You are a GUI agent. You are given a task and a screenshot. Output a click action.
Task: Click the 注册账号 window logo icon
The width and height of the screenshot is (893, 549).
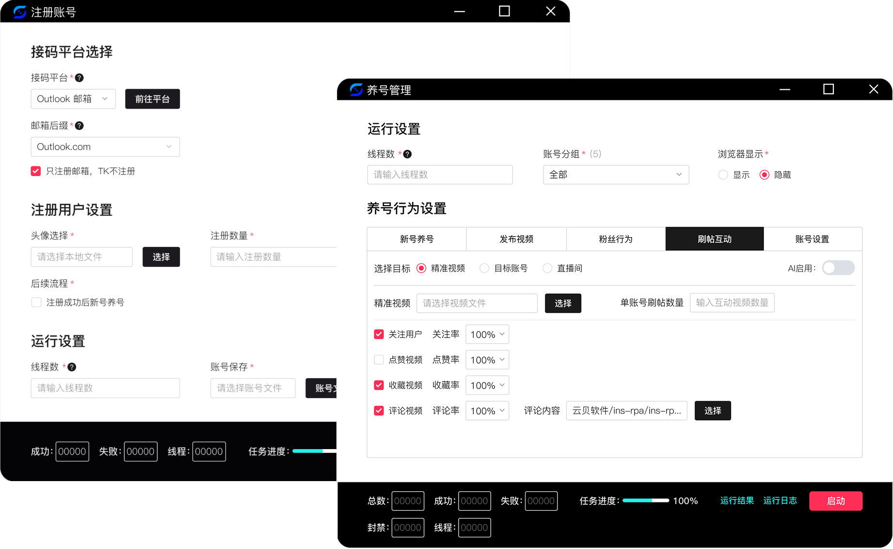click(x=20, y=12)
